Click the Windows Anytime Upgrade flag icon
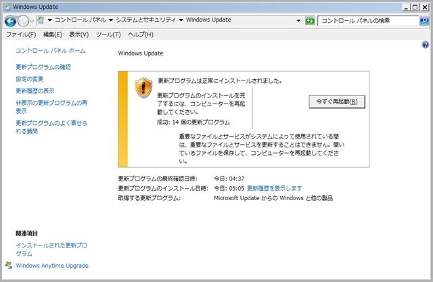433x282 pixels. click(9, 266)
